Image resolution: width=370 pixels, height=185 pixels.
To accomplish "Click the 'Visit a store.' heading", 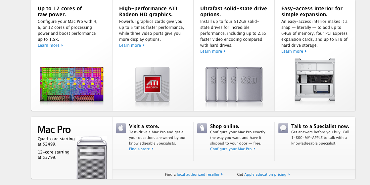I will [144, 126].
